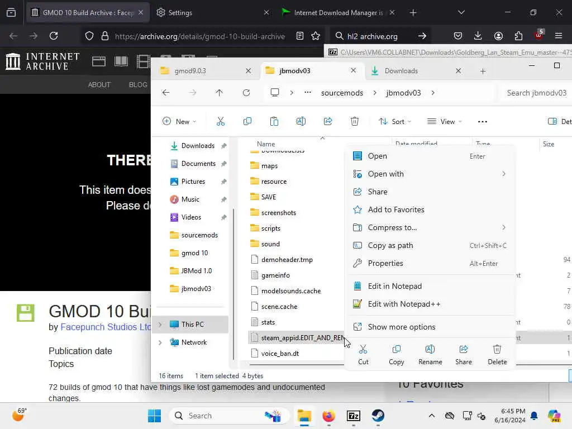Choose Show more options
Viewport: 572px width, 429px height.
coord(431,327)
